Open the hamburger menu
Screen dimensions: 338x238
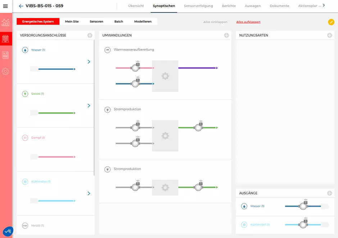[5, 6]
